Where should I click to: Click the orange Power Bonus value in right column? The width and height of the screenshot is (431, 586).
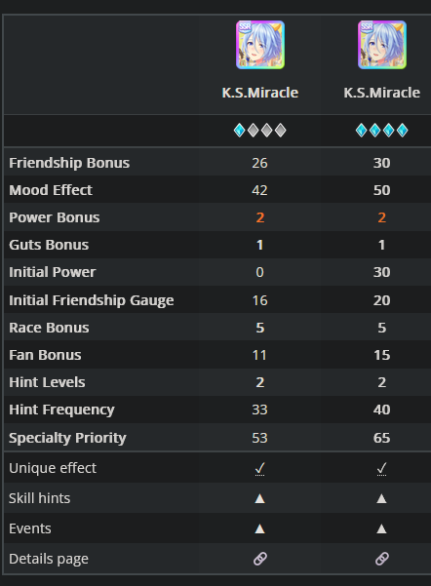click(x=381, y=217)
